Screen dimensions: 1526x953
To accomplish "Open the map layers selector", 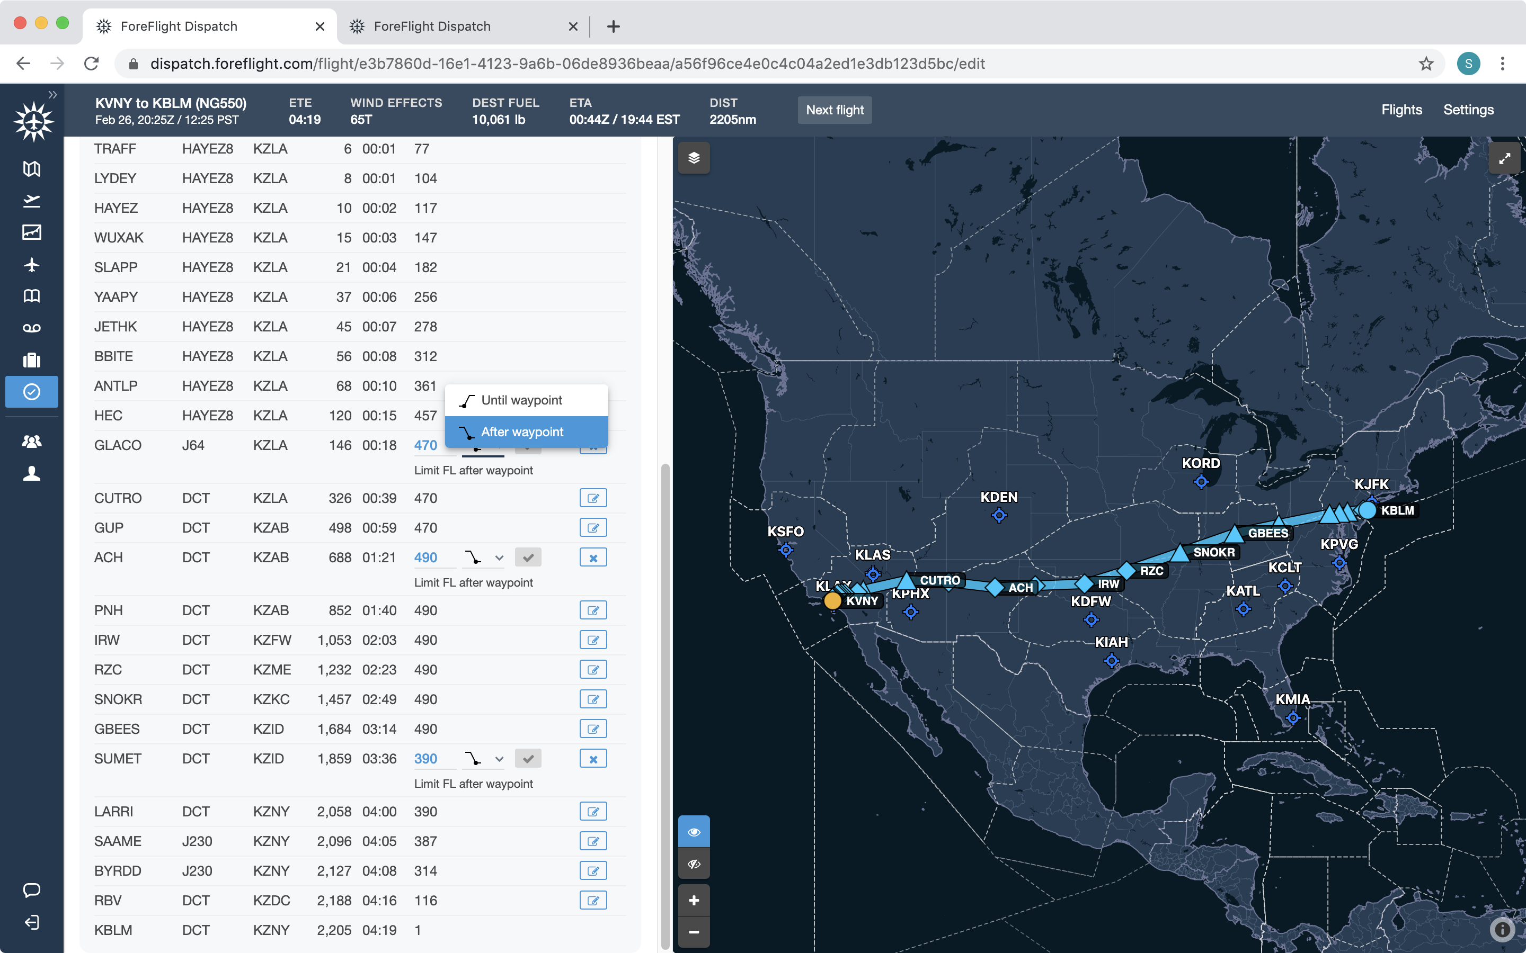I will click(694, 158).
